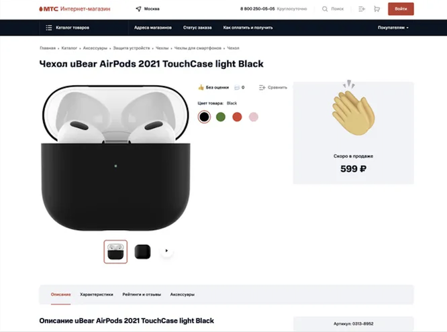Viewport: 447px width, 332px height.
Task: Select the green color option
Action: coord(221,117)
